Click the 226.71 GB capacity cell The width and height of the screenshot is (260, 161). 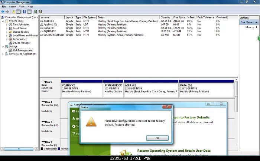(166, 28)
